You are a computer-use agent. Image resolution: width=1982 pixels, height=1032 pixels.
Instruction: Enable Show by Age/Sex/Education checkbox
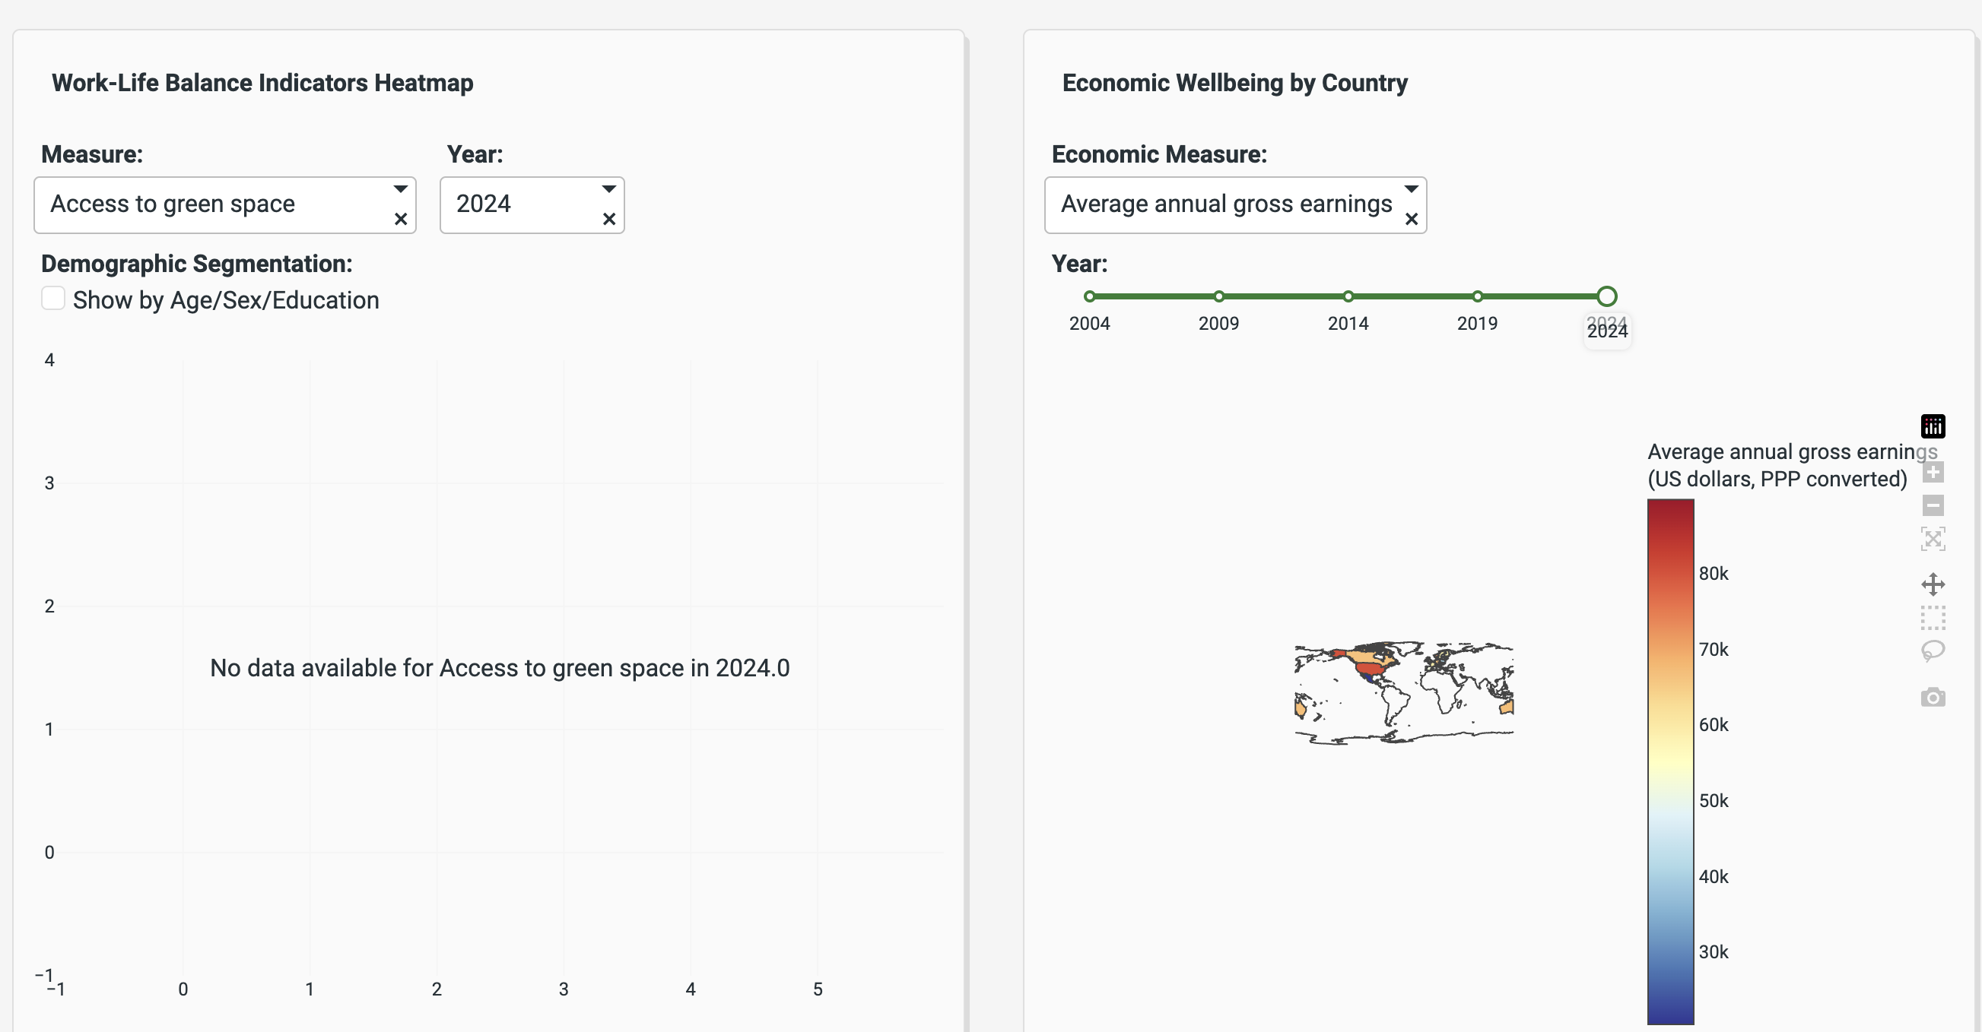coord(53,299)
